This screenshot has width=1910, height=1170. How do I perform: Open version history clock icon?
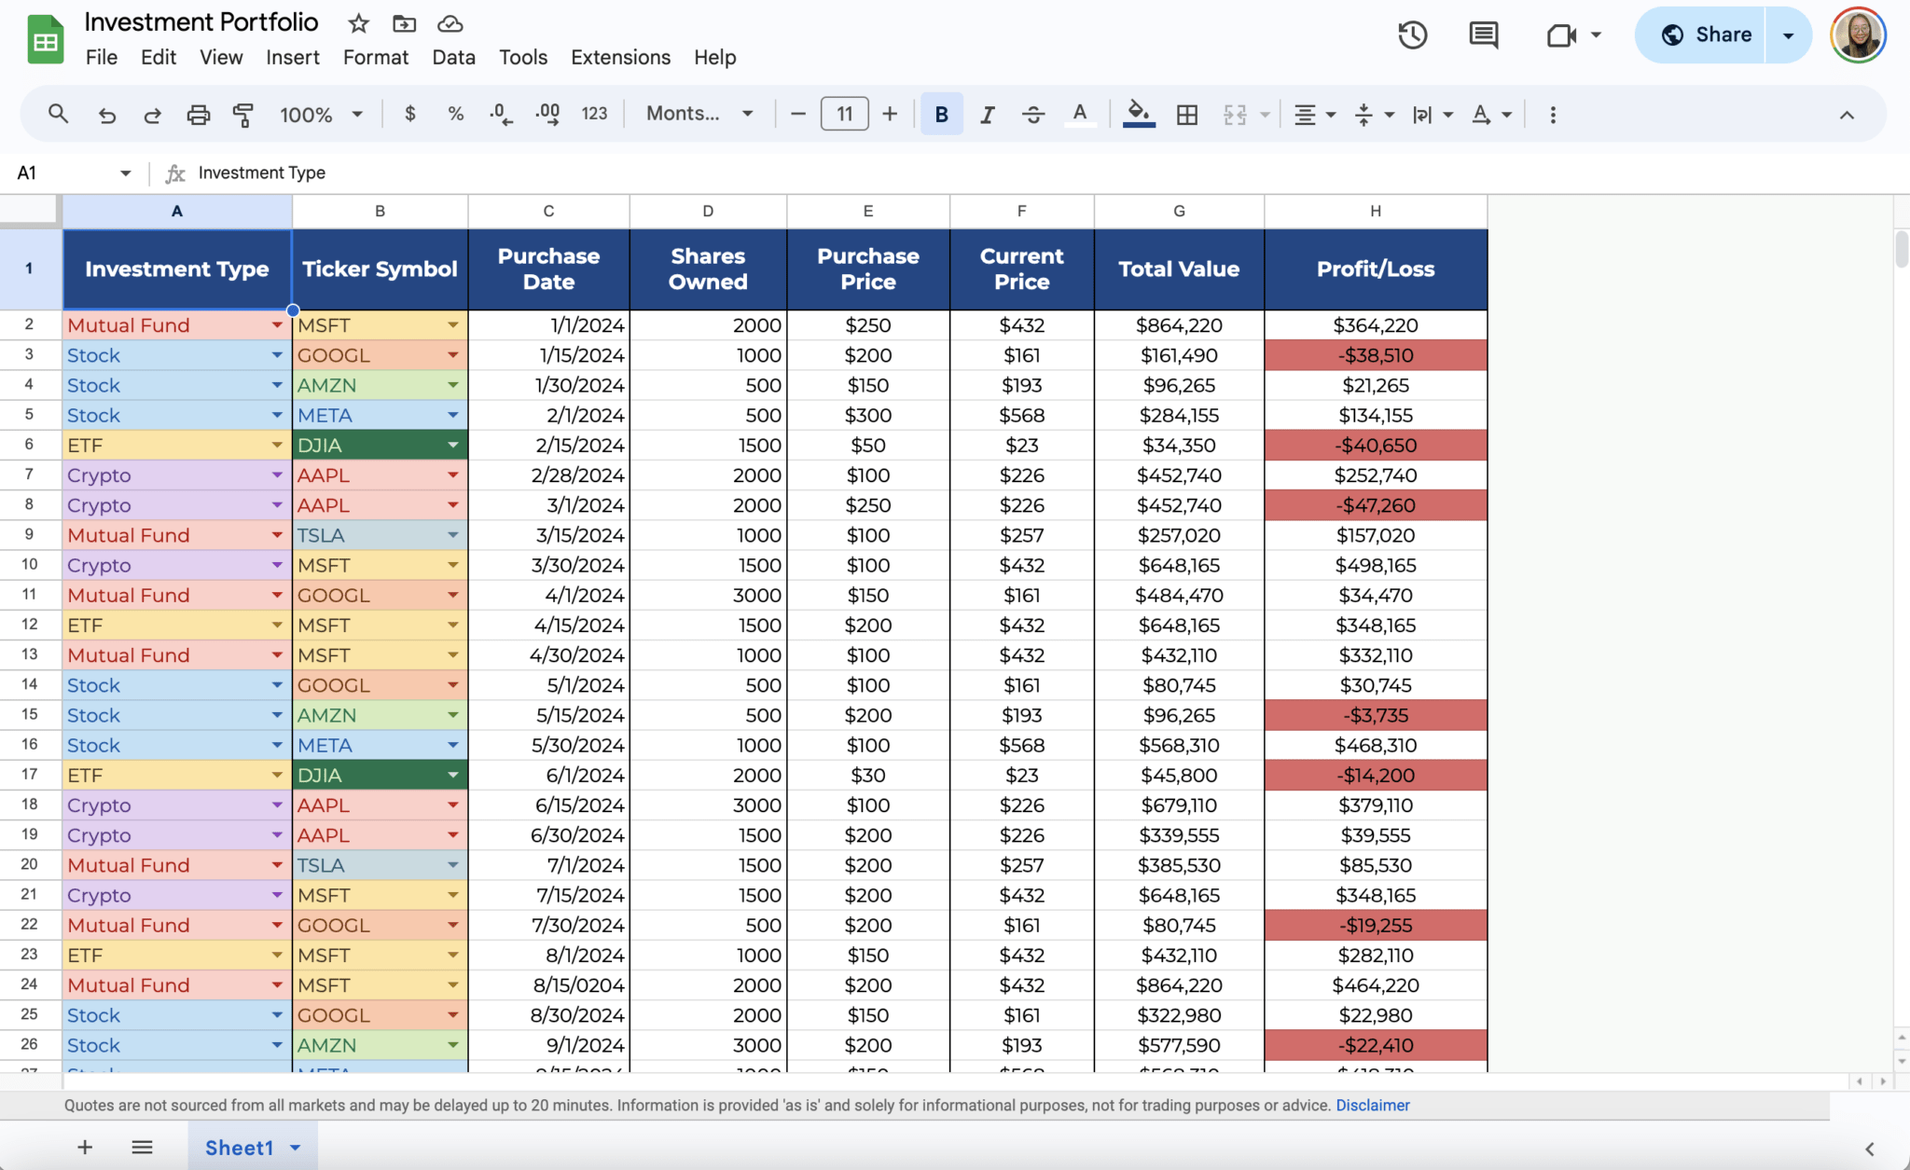[x=1413, y=35]
